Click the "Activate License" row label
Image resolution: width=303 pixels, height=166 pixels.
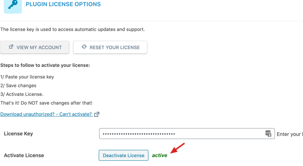[24, 155]
